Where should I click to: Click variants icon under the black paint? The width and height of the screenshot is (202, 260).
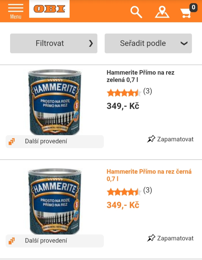12,241
